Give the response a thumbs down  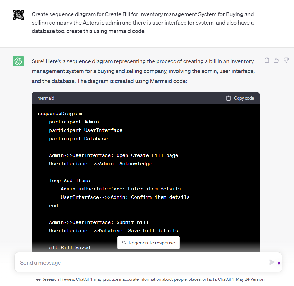click(286, 60)
